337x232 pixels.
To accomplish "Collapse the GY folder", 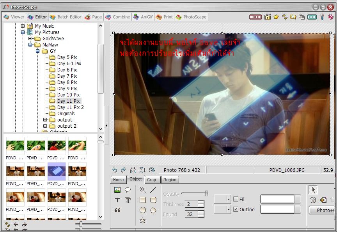I will pyautogui.click(x=38, y=51).
